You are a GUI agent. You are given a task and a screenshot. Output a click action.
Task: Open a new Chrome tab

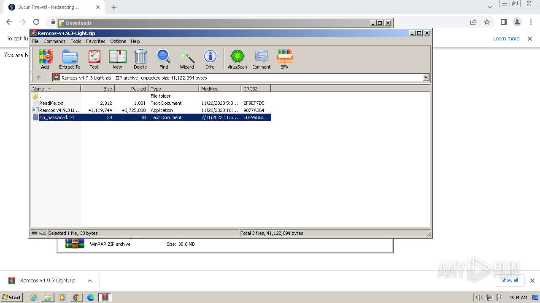[x=114, y=7]
